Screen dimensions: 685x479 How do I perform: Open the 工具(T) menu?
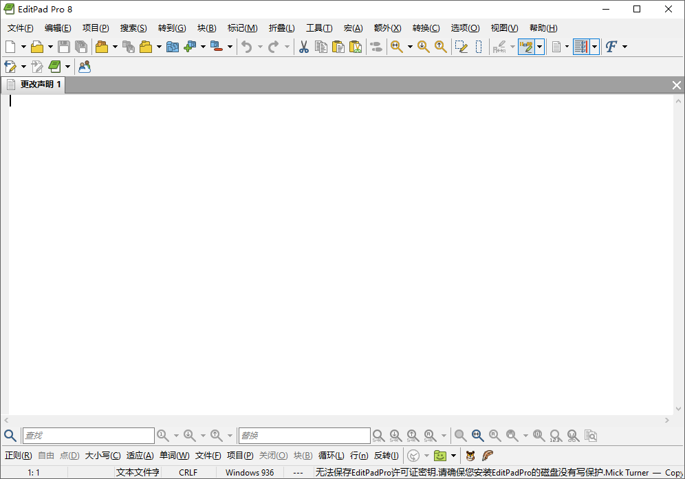319,28
